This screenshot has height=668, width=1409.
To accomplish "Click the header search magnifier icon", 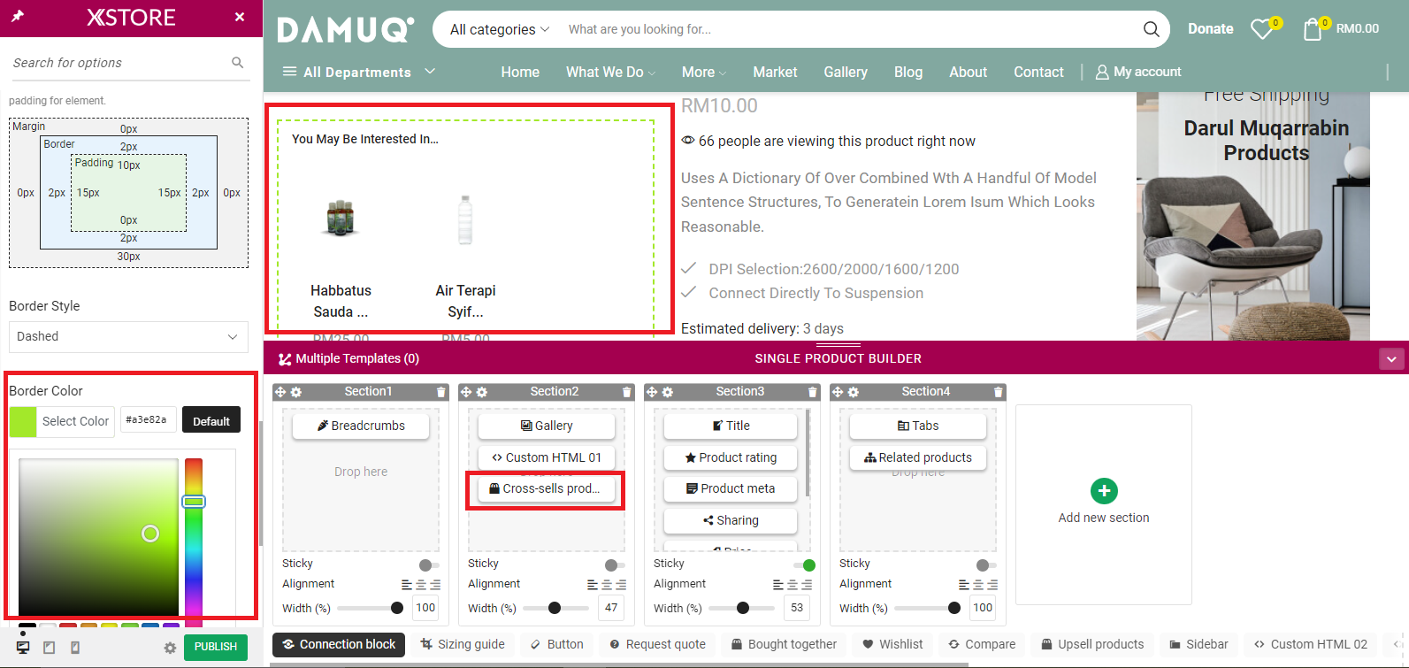I will pos(1151,29).
